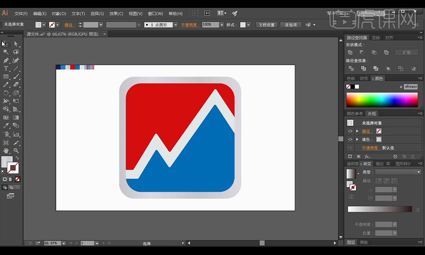Open the 效果(C) menu
425x255 pixels.
point(116,14)
